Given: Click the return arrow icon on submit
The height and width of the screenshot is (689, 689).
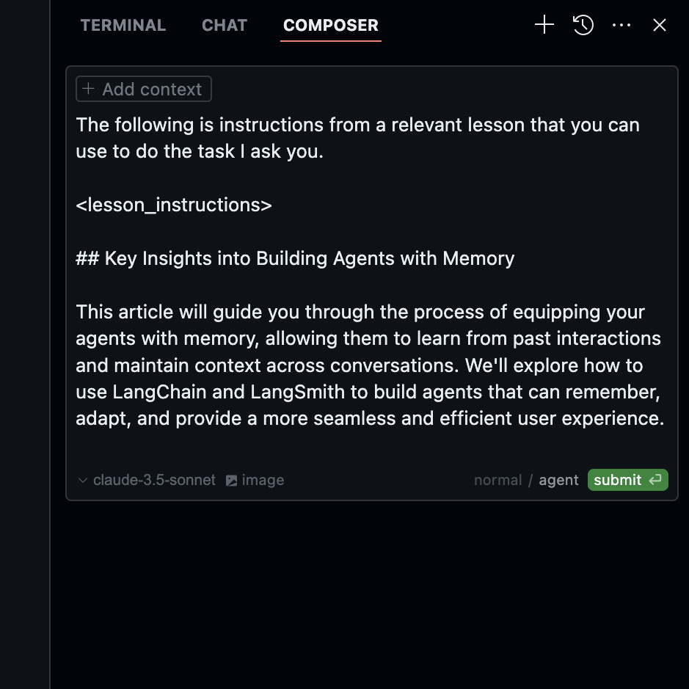Looking at the screenshot, I should (655, 479).
